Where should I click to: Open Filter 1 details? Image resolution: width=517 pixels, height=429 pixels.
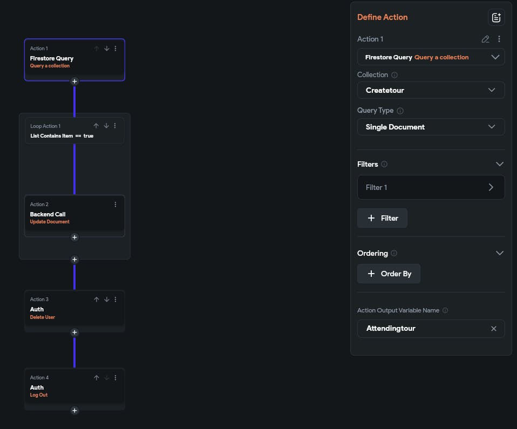(431, 187)
